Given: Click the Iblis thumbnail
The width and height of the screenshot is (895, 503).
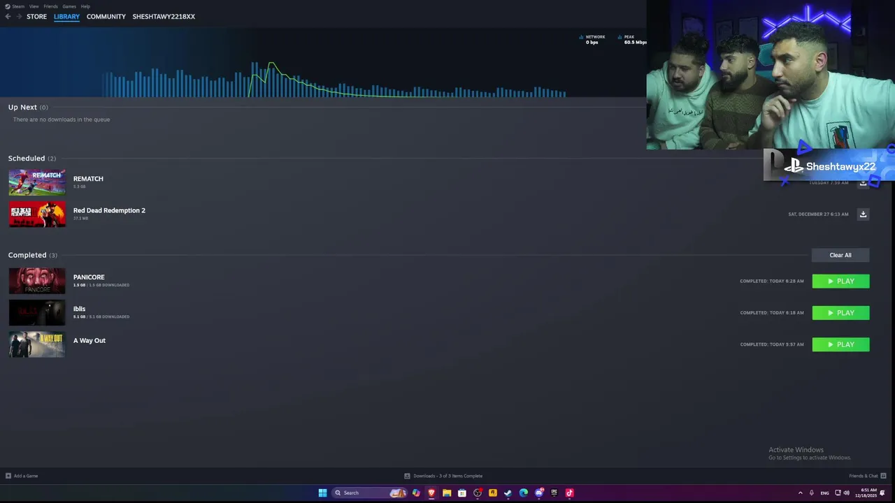Looking at the screenshot, I should click(x=37, y=313).
